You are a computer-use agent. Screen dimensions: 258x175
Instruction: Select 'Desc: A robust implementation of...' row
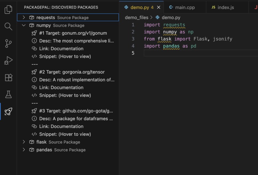(x=68, y=80)
